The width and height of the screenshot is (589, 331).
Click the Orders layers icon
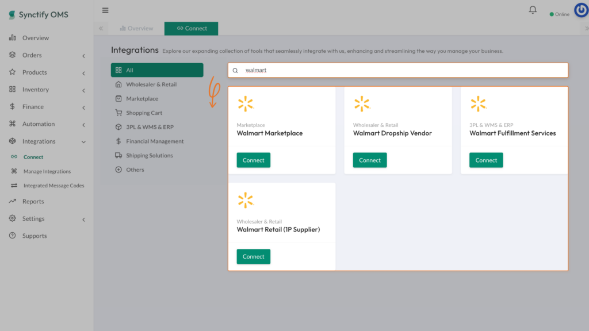click(13, 55)
